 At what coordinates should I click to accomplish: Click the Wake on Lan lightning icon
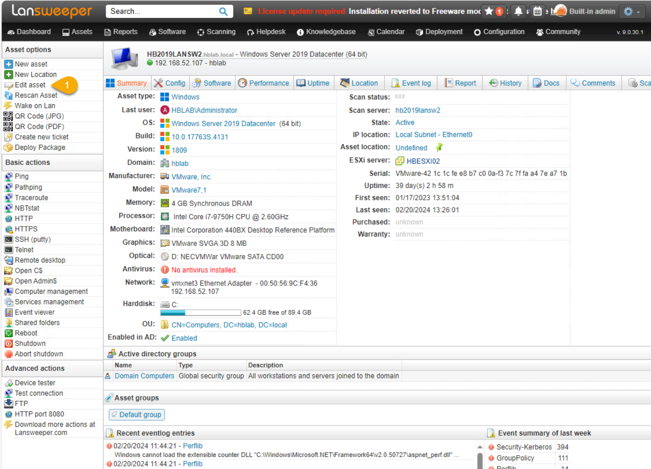click(x=8, y=106)
